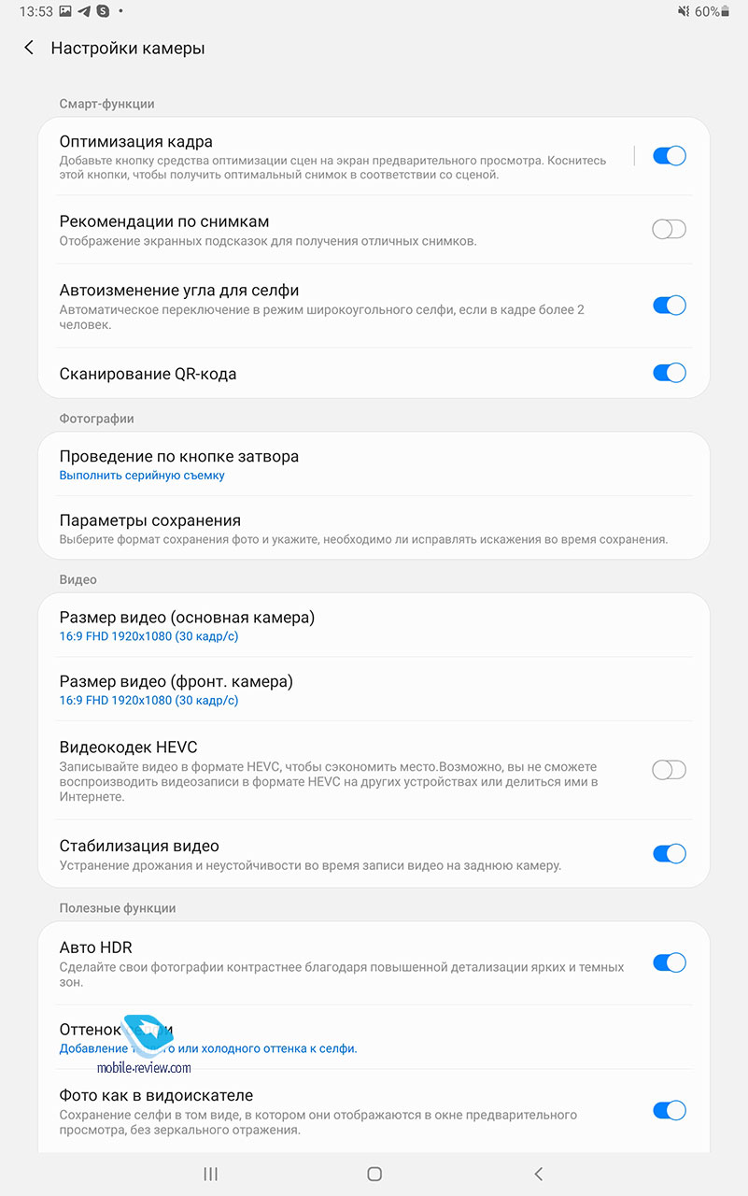The image size is (748, 1196).
Task: Open Проведение по кнопке затвора options
Action: (x=178, y=464)
